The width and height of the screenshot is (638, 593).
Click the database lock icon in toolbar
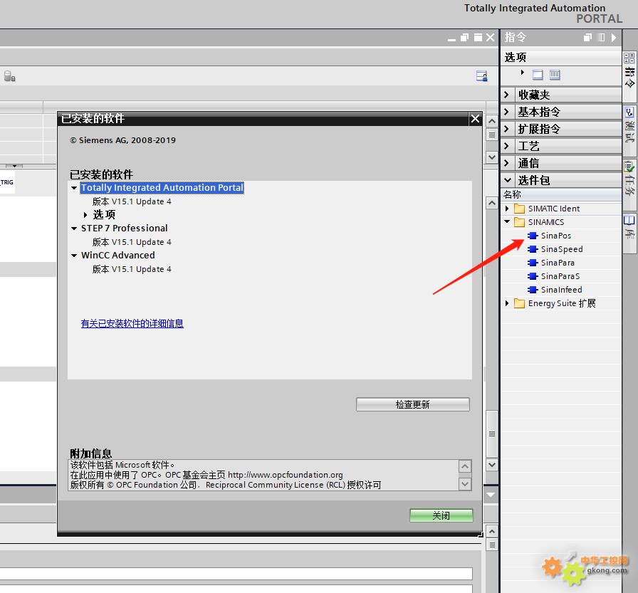coord(9,76)
